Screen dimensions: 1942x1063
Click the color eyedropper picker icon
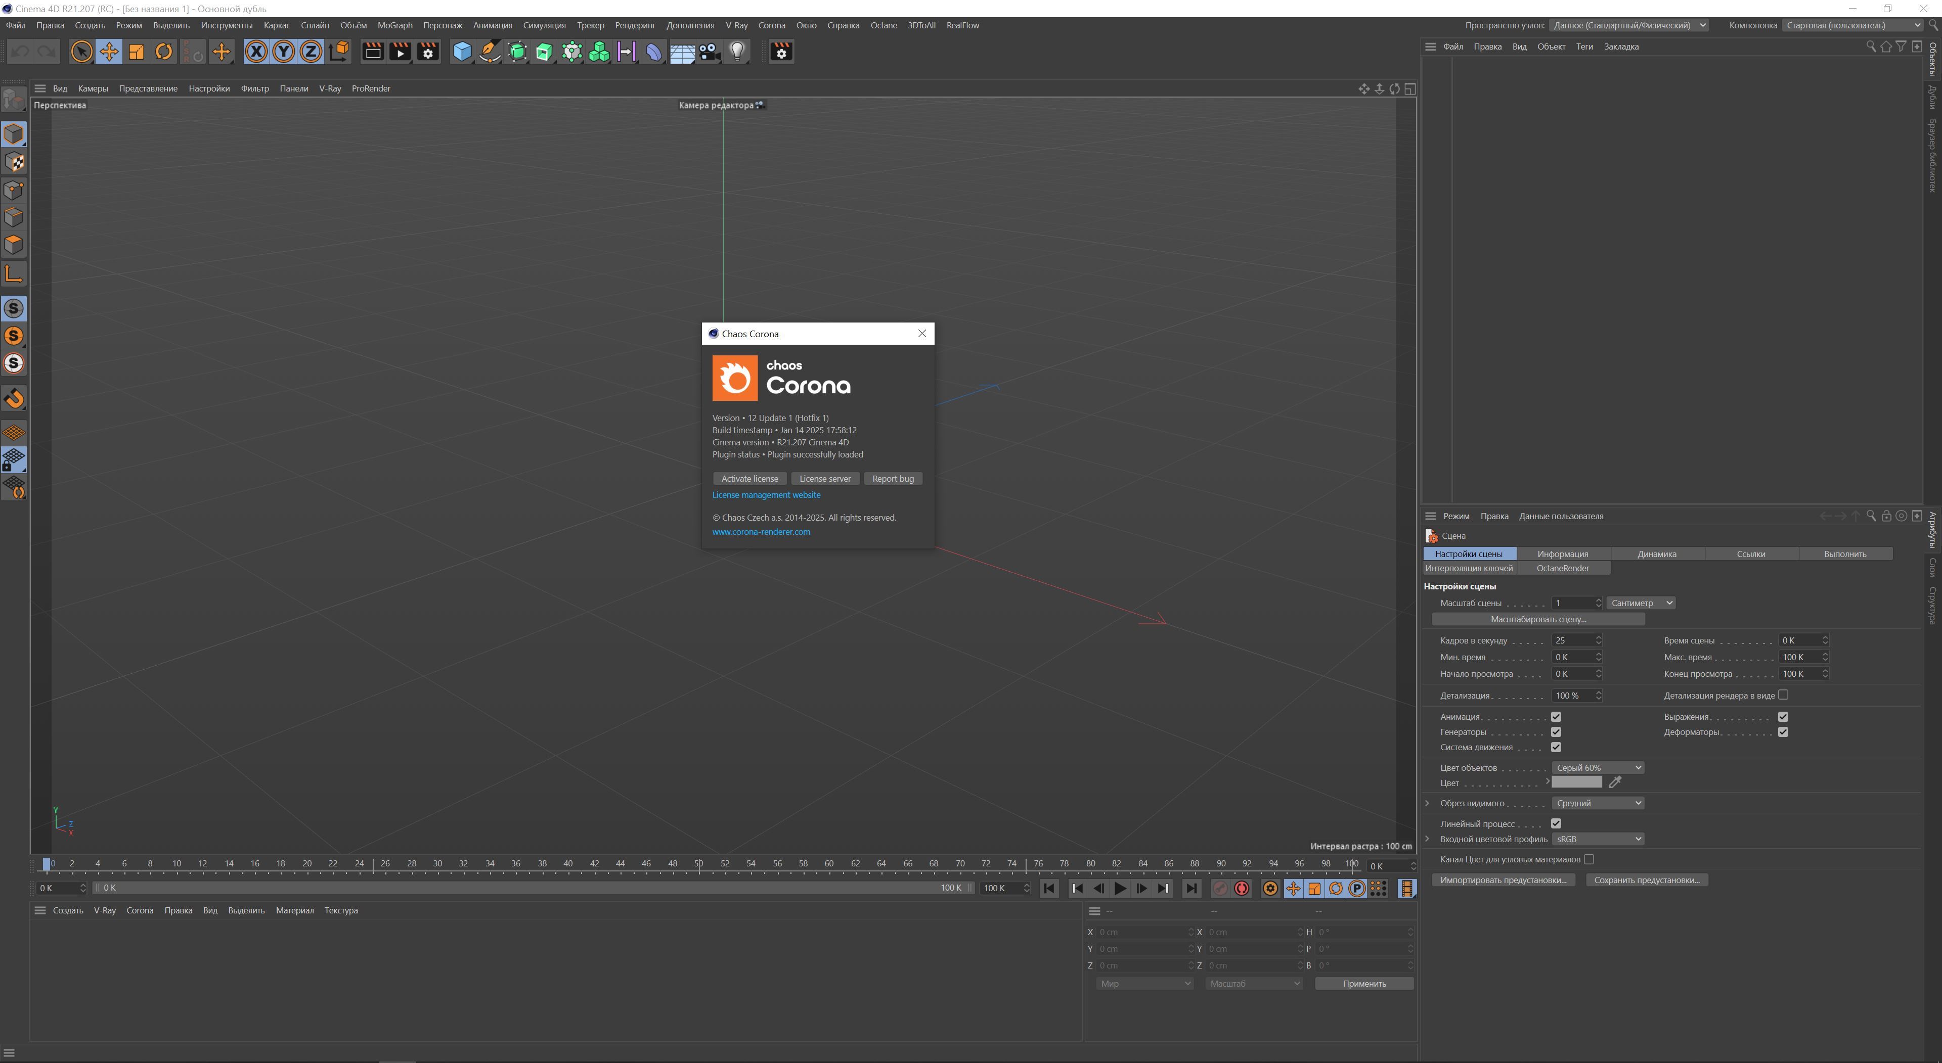pos(1615,783)
